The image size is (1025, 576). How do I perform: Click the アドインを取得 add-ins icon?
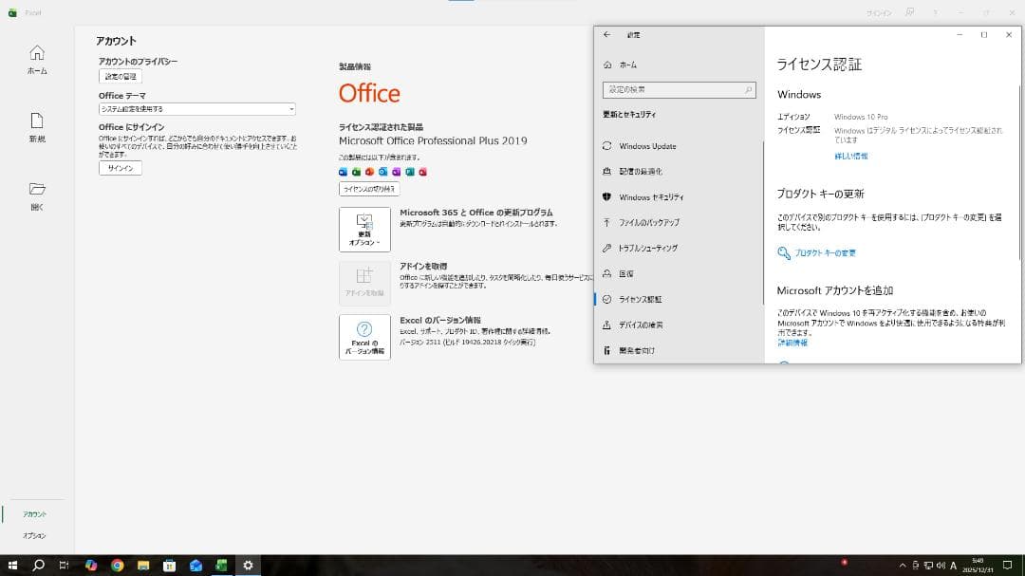click(364, 281)
